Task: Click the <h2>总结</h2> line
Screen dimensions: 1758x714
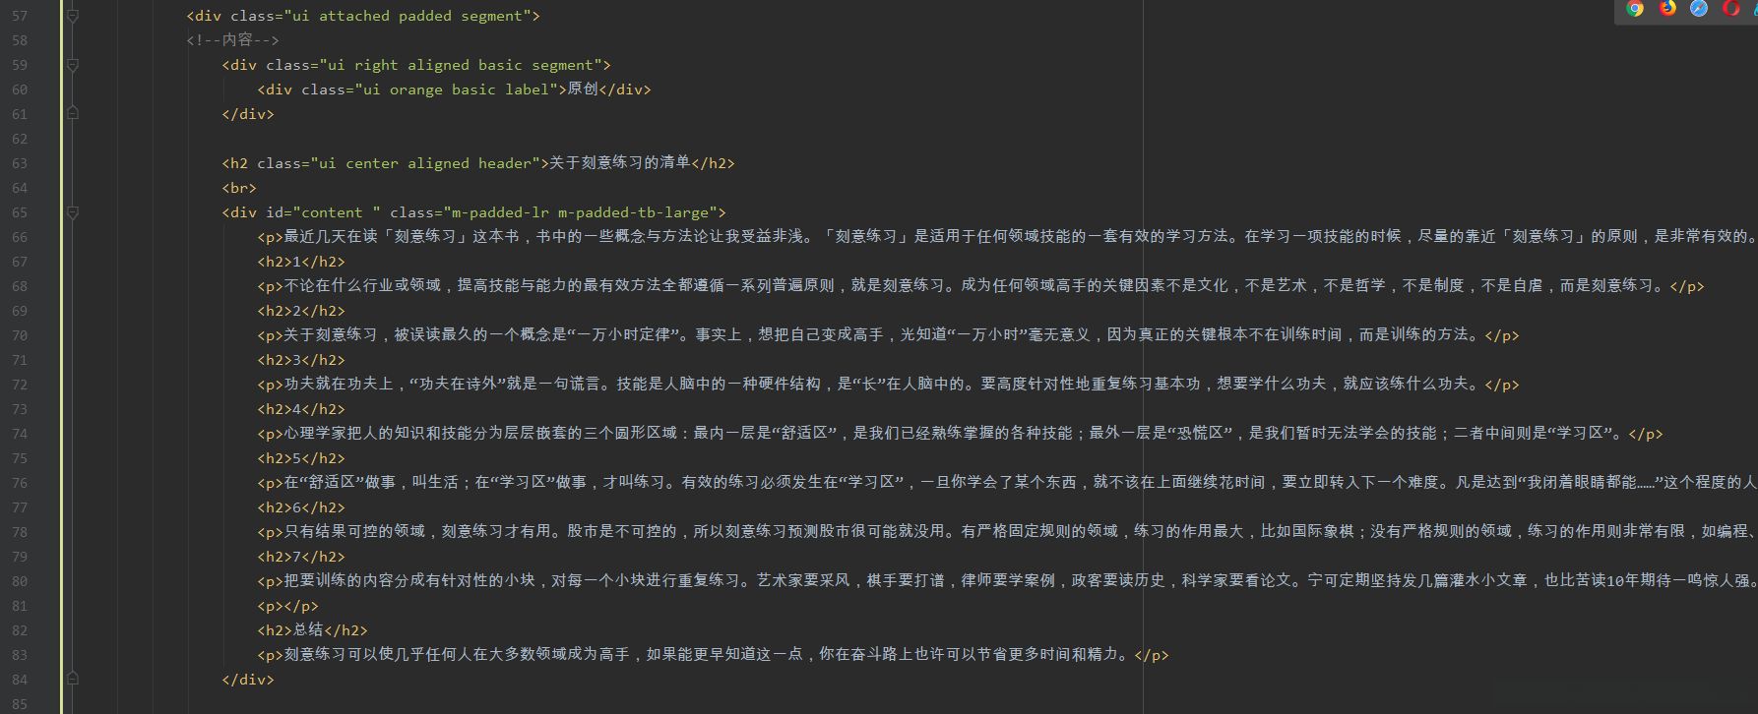Action: tap(312, 630)
